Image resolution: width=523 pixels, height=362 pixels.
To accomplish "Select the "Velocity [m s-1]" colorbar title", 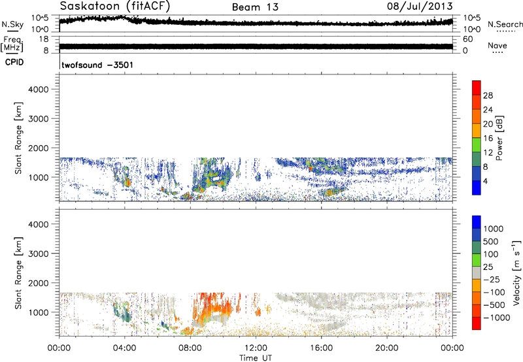I will [516, 272].
